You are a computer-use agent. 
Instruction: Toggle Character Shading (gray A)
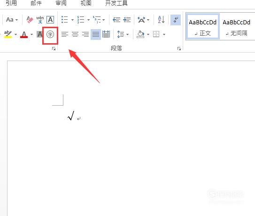tap(39, 34)
